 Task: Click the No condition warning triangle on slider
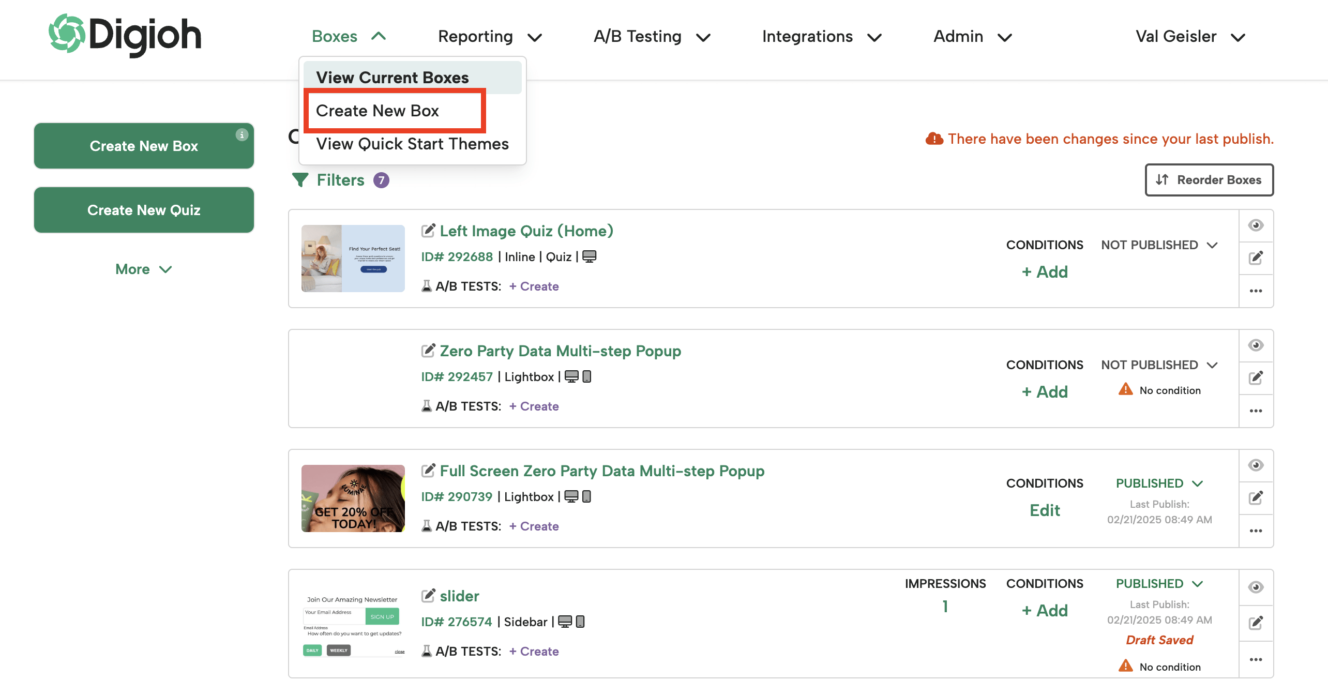click(1125, 666)
